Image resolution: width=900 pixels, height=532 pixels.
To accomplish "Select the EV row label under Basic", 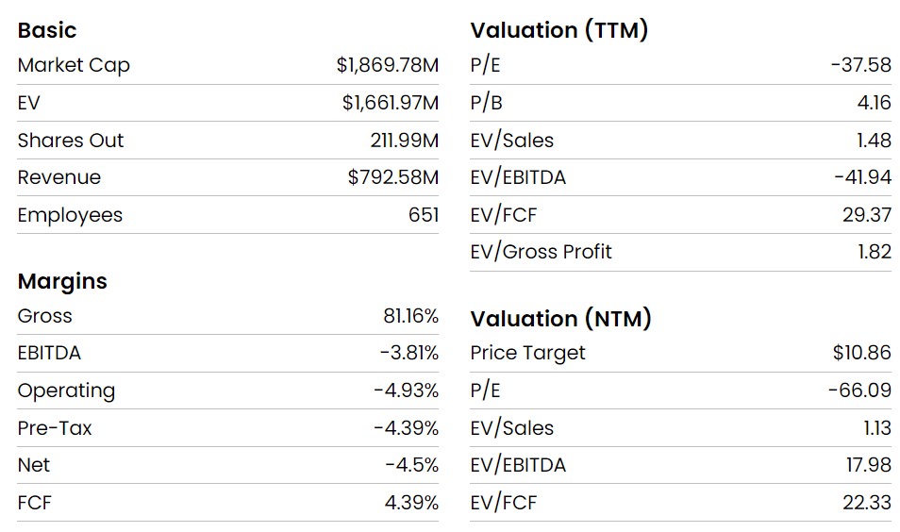I will (29, 103).
